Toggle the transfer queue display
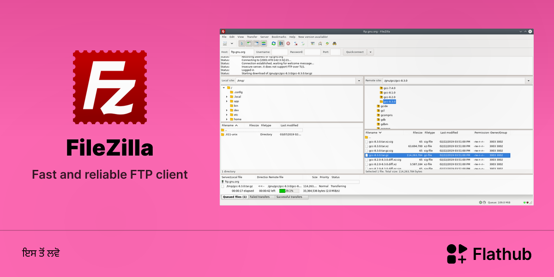This screenshot has width=554, height=277. click(x=264, y=43)
